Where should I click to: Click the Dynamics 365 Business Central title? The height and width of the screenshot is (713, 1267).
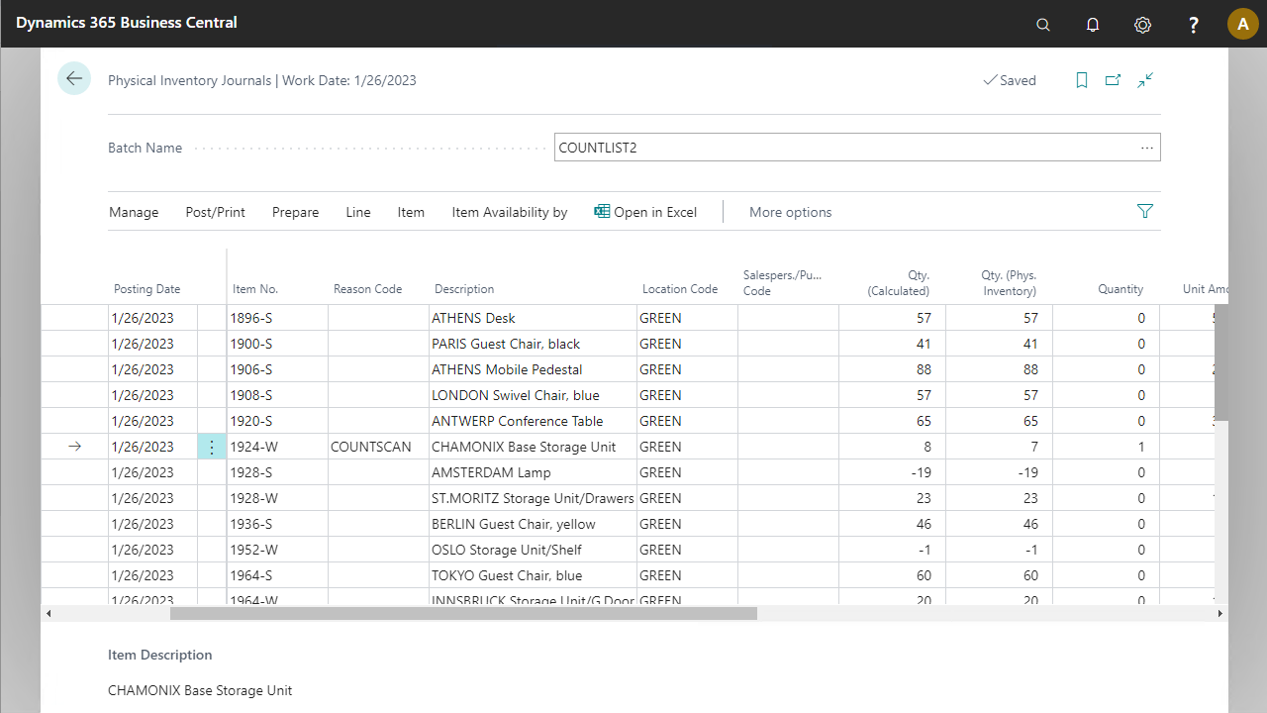pos(127,22)
